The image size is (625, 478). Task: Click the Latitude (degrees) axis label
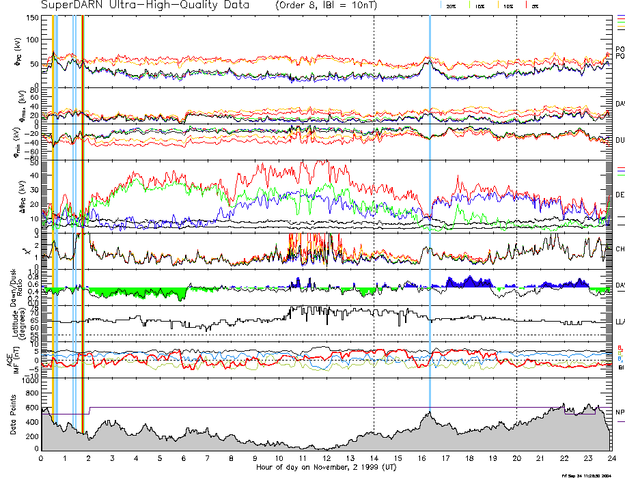(18, 323)
